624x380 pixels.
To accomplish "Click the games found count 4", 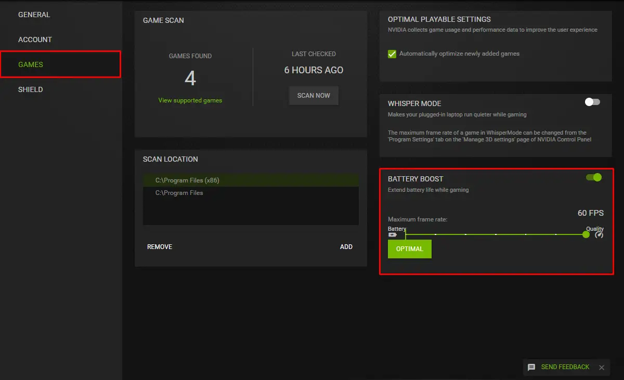I will click(190, 78).
